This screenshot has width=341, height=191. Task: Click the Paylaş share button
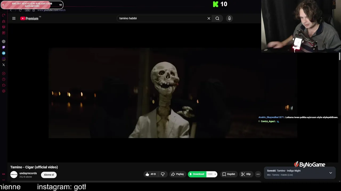click(177, 174)
